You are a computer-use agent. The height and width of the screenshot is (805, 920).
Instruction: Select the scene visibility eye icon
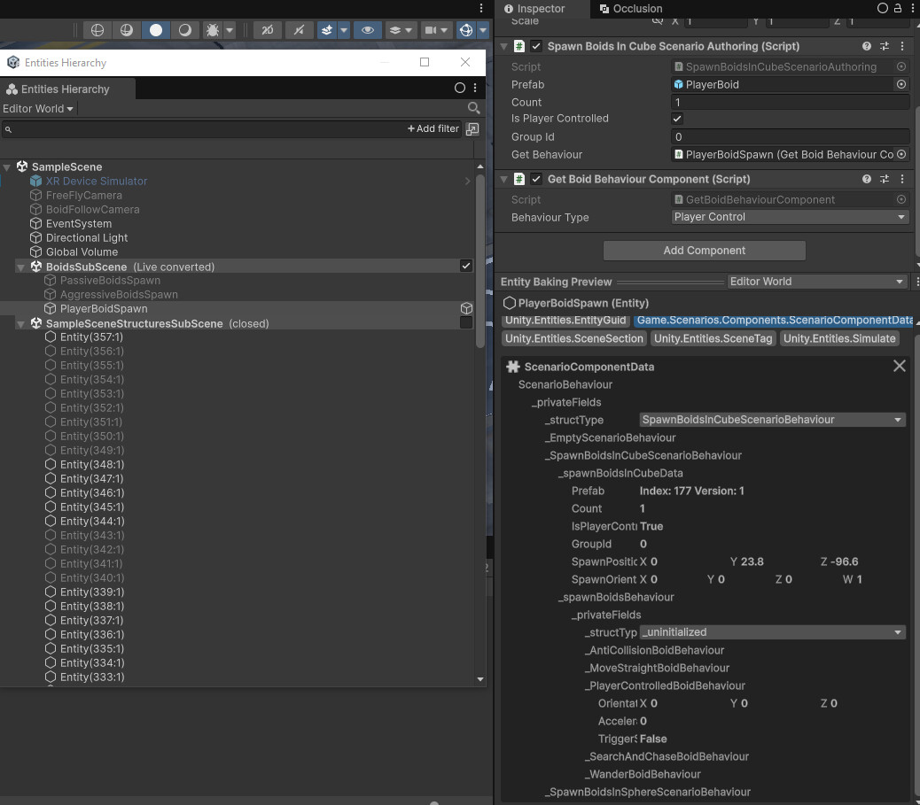coord(367,29)
